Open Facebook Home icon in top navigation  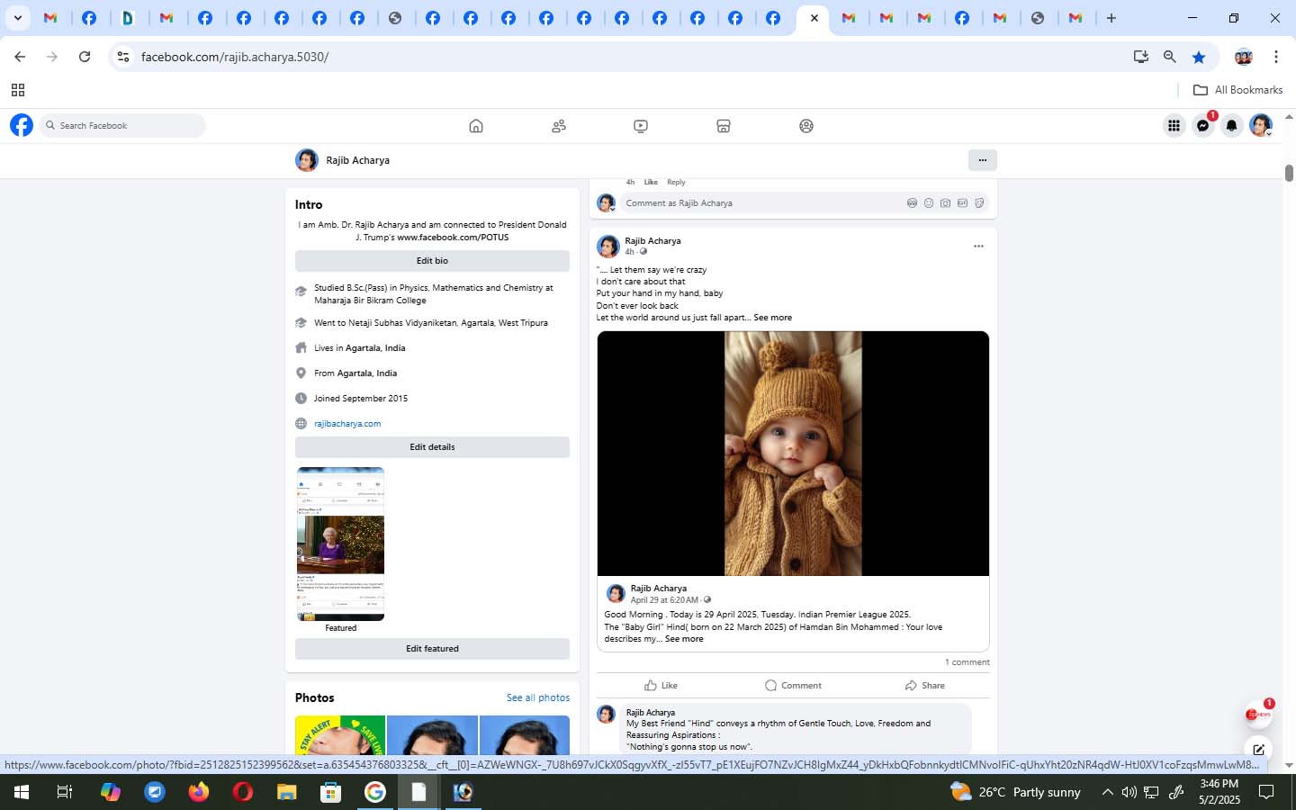coord(476,126)
